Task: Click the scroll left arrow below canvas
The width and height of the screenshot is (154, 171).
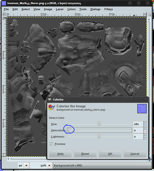Action: click(x=8, y=159)
